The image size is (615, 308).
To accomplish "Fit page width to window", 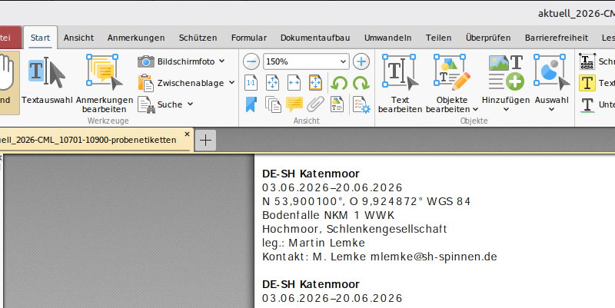I will click(294, 83).
